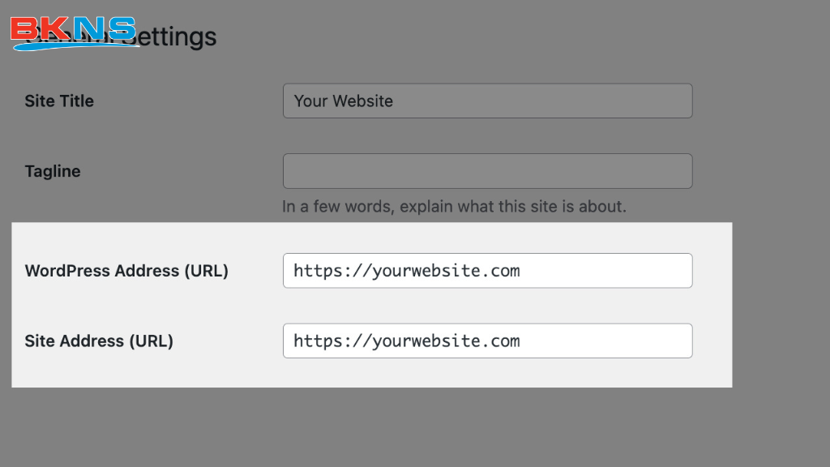Screen dimensions: 830x467
Task: Click the Site Address (URL) field
Action: (486, 341)
